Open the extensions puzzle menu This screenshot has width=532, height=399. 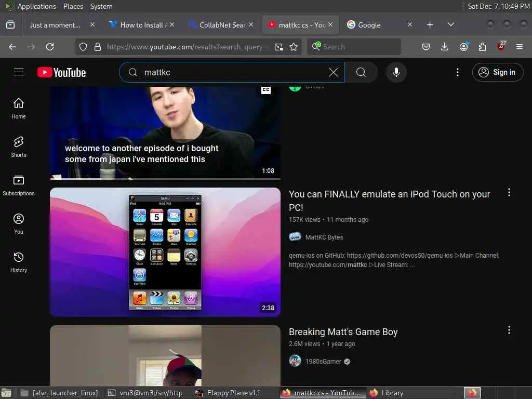482,47
